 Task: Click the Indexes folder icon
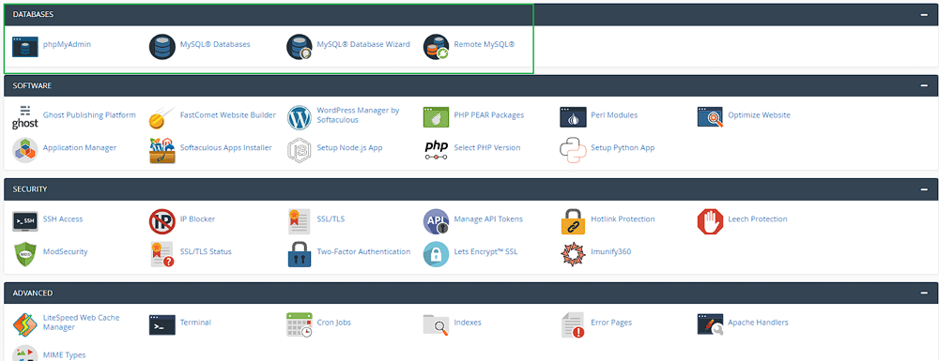(436, 324)
